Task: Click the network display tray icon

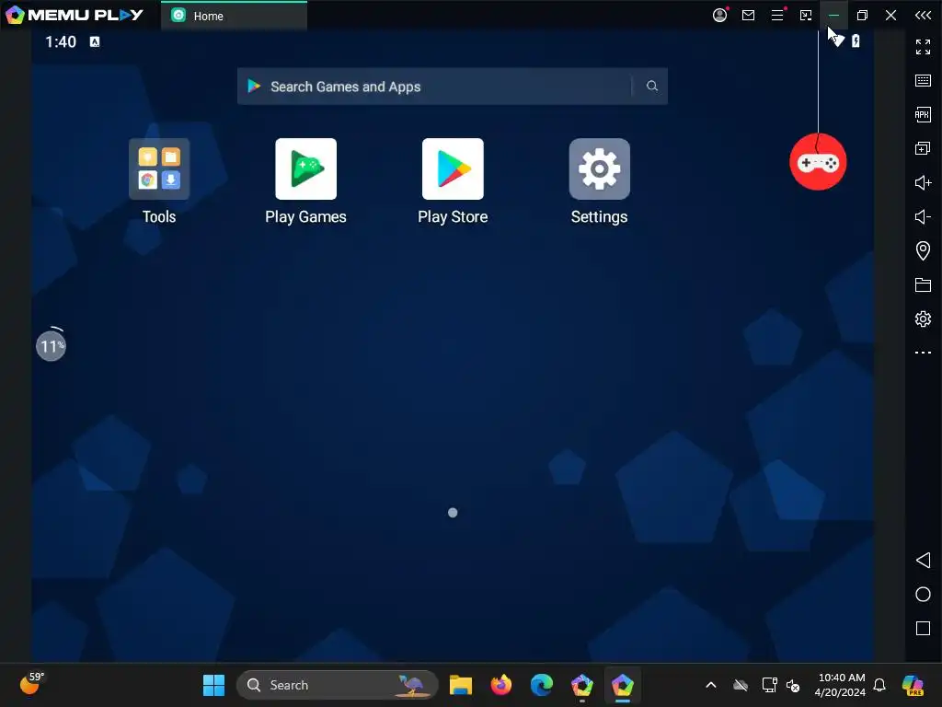Action: [770, 685]
